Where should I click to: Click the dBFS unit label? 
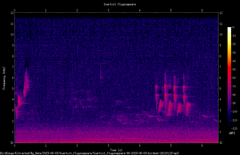click(232, 133)
